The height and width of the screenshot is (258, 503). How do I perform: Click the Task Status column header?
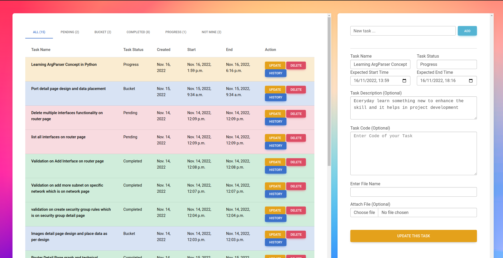click(133, 50)
